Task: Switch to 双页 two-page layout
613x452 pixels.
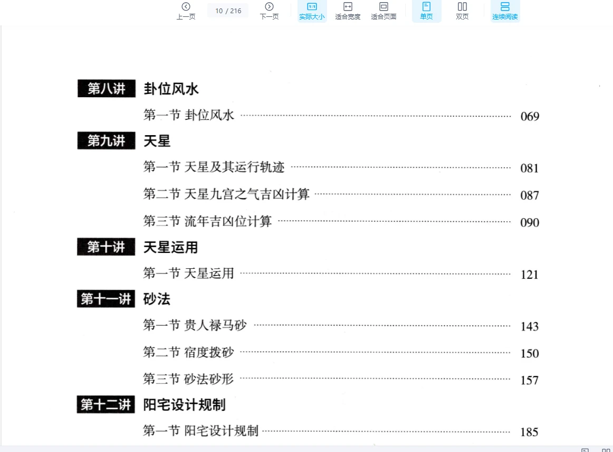Action: (462, 11)
